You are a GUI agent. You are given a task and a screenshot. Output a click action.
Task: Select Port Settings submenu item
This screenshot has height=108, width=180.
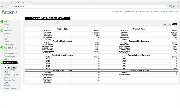point(10,70)
